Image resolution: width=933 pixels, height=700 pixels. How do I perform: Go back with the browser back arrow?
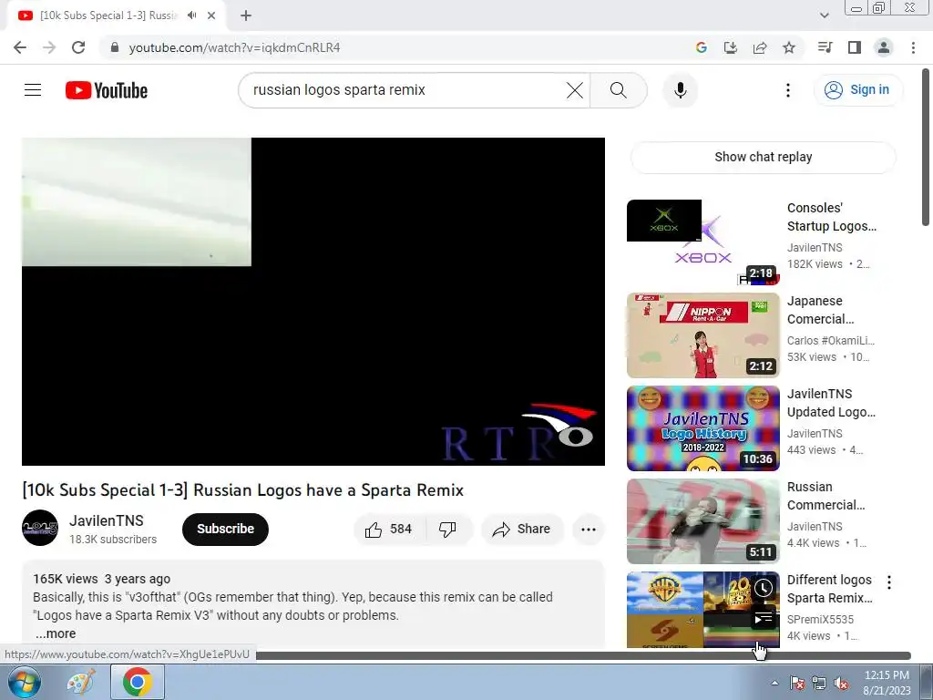click(x=20, y=47)
